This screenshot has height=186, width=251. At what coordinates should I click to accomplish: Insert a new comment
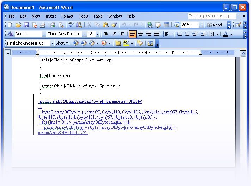tap(118, 43)
